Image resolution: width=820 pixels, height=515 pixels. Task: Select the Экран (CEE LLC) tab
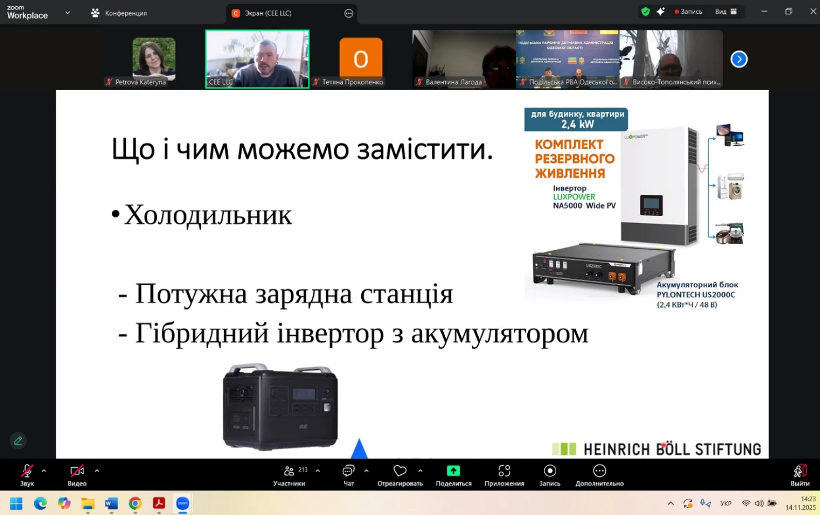click(268, 13)
